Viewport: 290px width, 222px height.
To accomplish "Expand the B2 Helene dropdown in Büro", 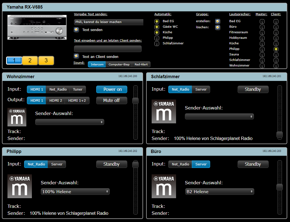I will click(219, 192).
